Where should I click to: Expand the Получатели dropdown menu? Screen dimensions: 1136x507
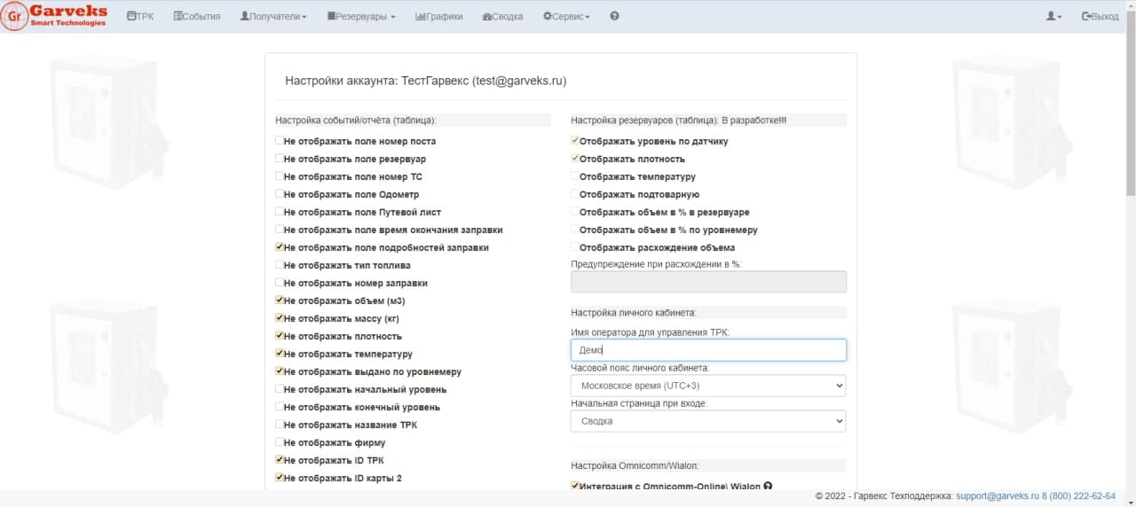click(x=273, y=16)
